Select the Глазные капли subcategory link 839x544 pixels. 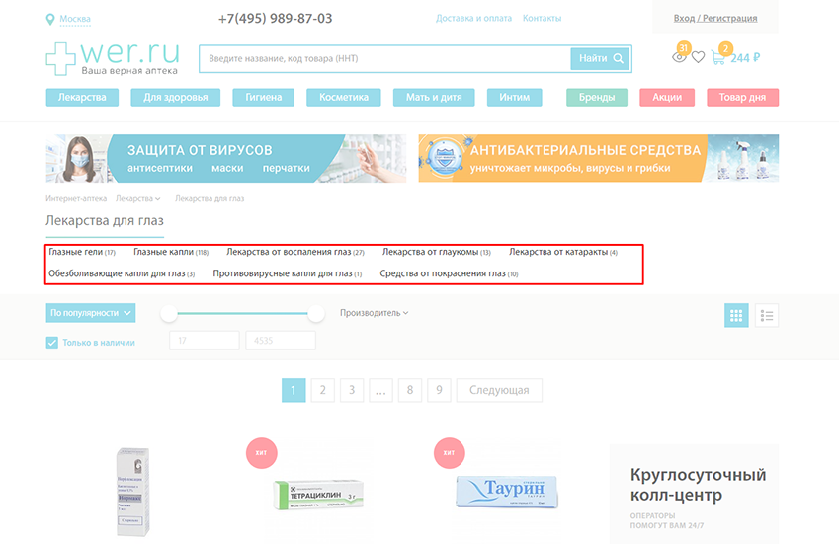point(163,252)
